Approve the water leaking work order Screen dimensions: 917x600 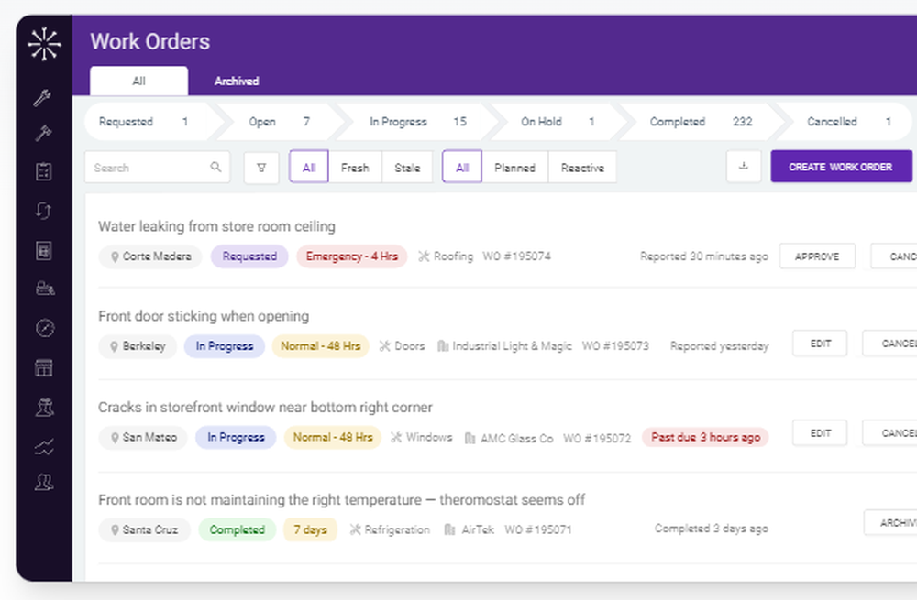pos(817,256)
